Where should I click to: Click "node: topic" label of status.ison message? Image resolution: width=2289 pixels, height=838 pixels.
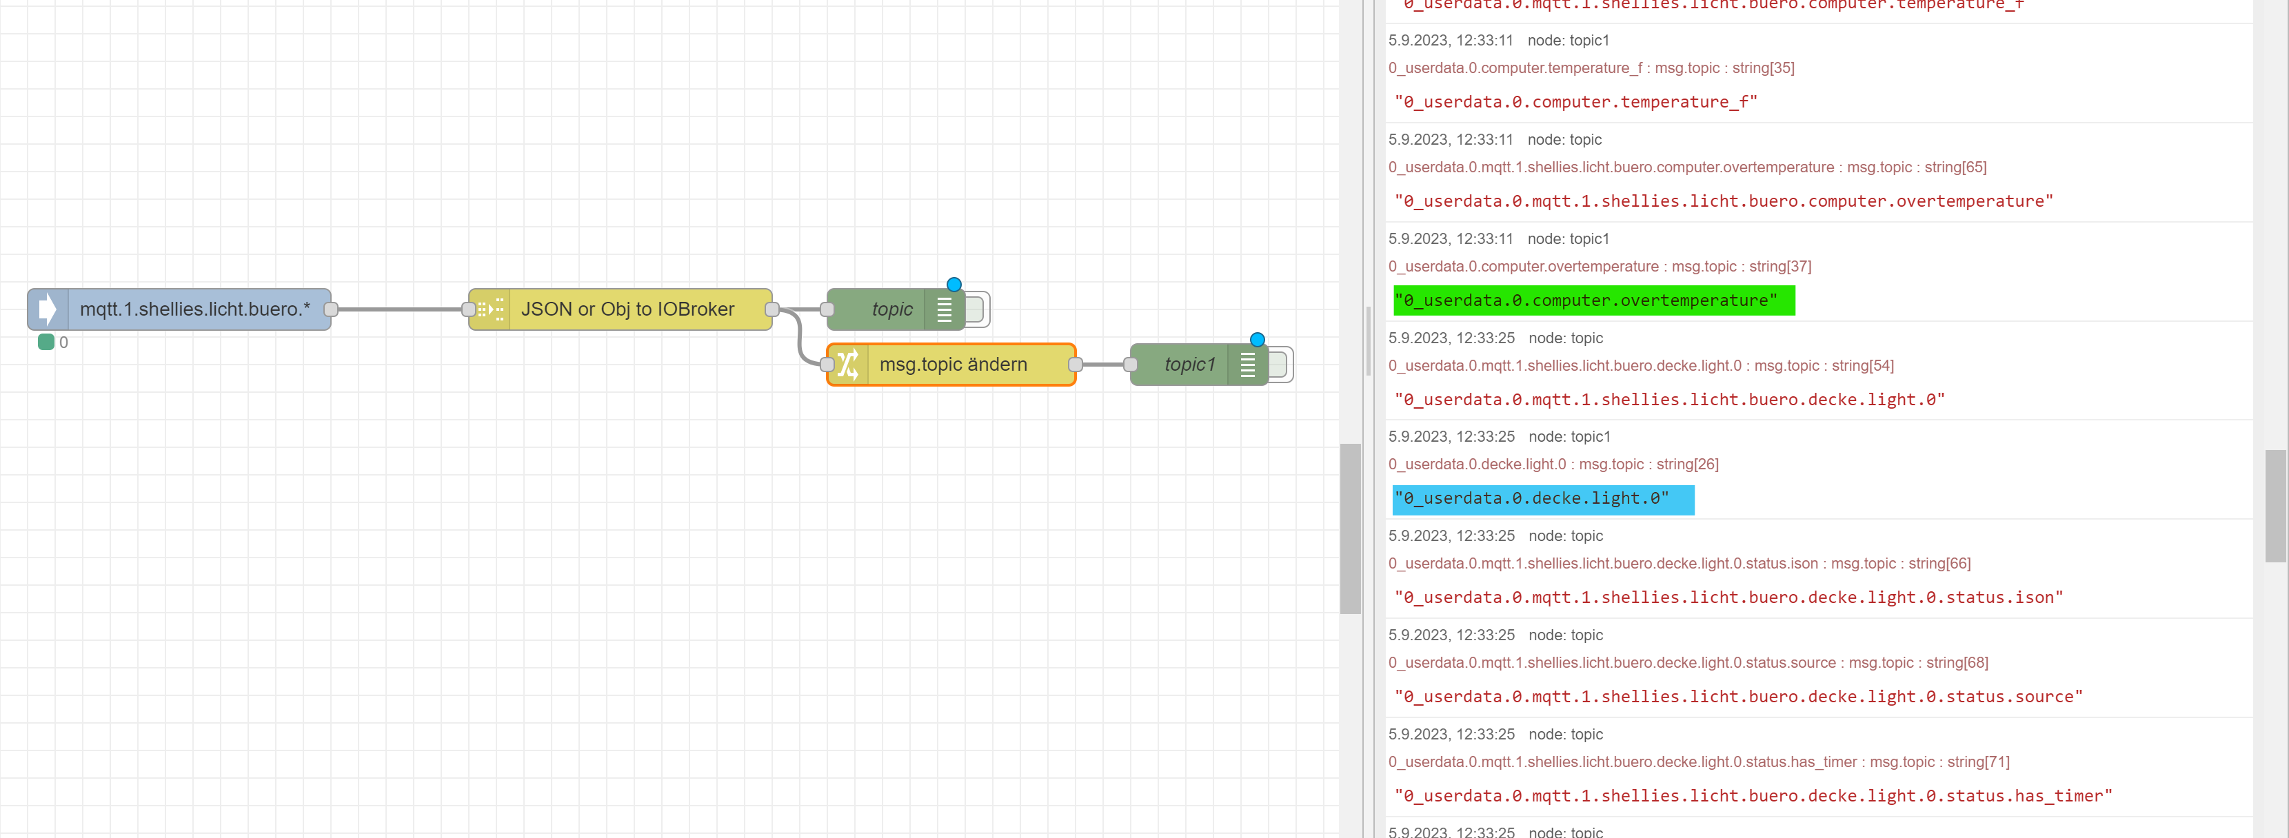point(1566,536)
